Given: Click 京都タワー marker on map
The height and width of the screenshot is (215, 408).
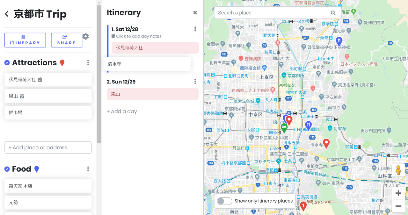Looking at the screenshot, I should point(279,161).
